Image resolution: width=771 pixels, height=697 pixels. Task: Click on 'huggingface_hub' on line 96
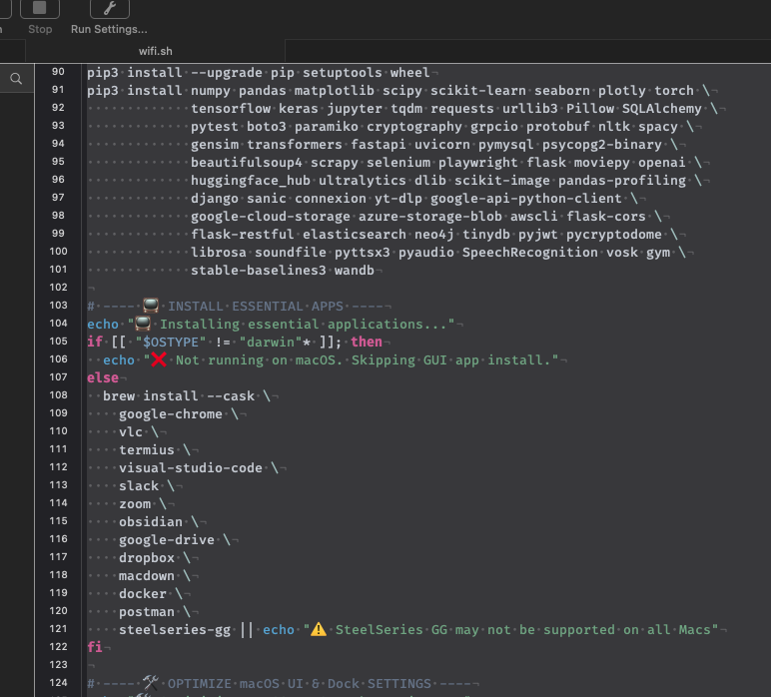(251, 181)
